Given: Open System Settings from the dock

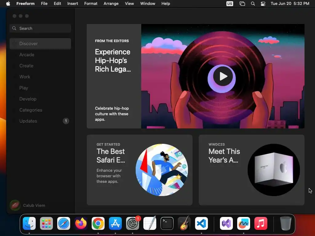Looking at the screenshot, I should 133,223.
